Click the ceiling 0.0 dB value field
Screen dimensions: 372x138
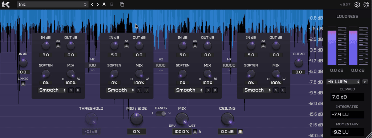227,131
